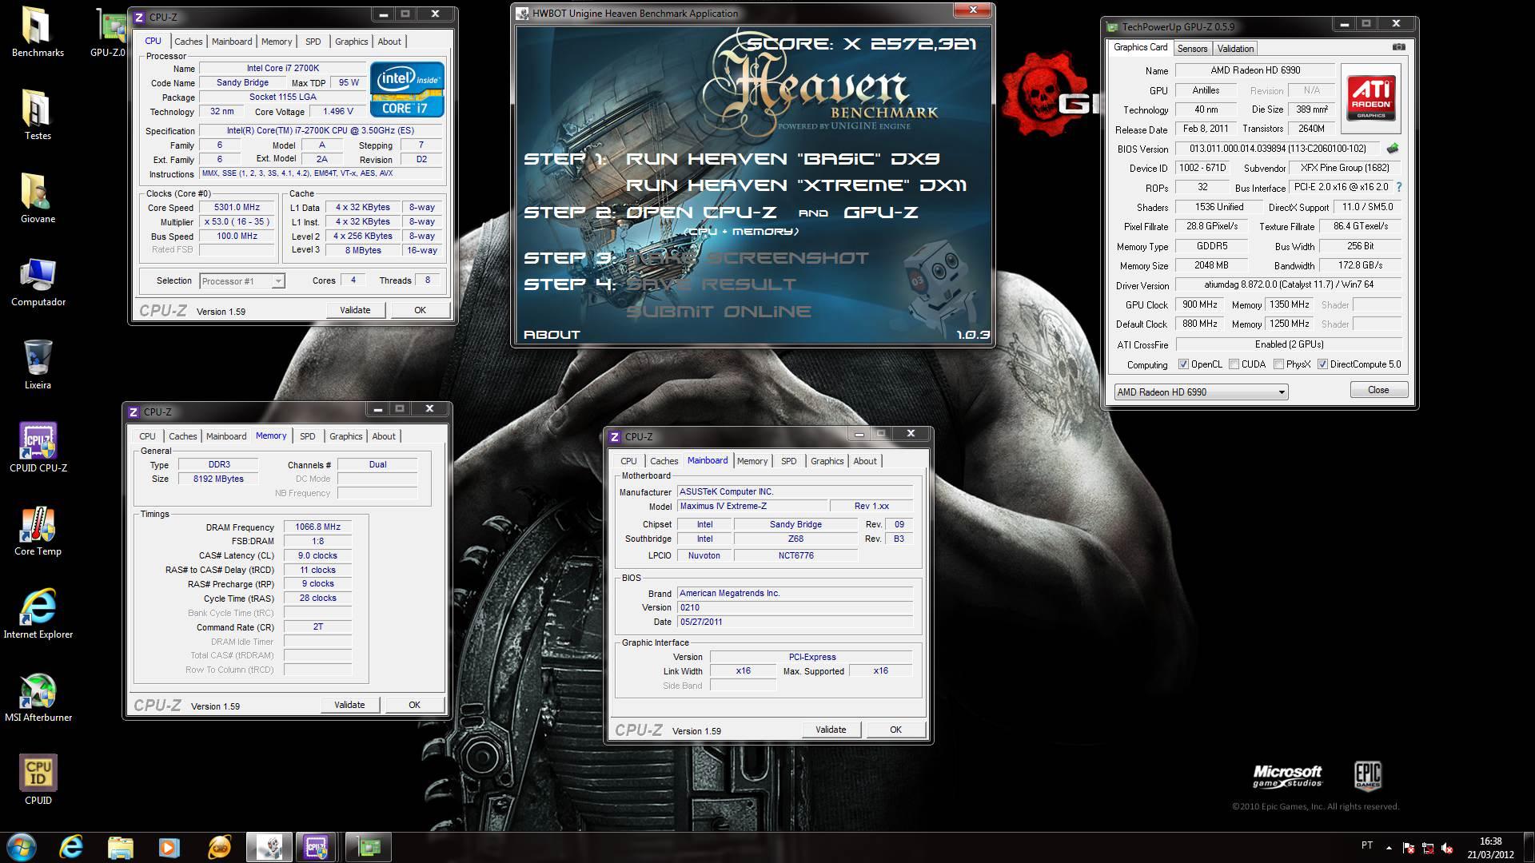Open Graphics tab in memory CPU-Z window
The width and height of the screenshot is (1535, 863).
(x=346, y=436)
